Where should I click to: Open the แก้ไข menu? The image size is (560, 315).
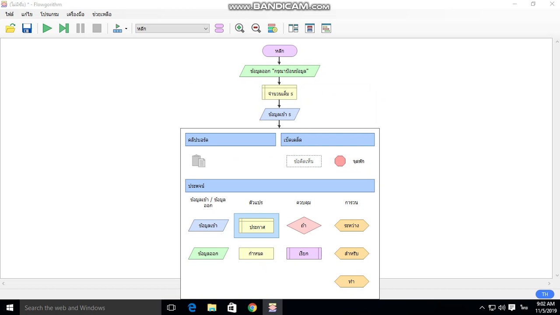pyautogui.click(x=27, y=14)
